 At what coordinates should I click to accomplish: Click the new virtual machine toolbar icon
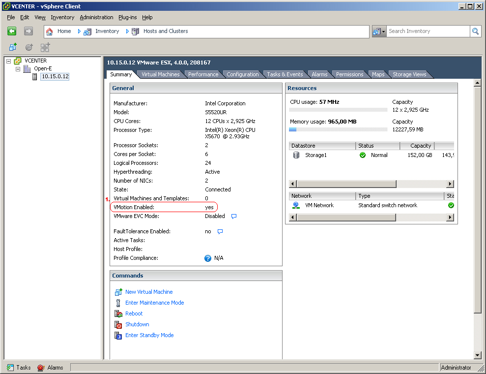pos(13,47)
